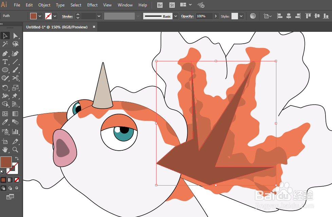Set paint mode to Gradient
Image resolution: width=332 pixels, height=217 pixels.
pos(10,180)
